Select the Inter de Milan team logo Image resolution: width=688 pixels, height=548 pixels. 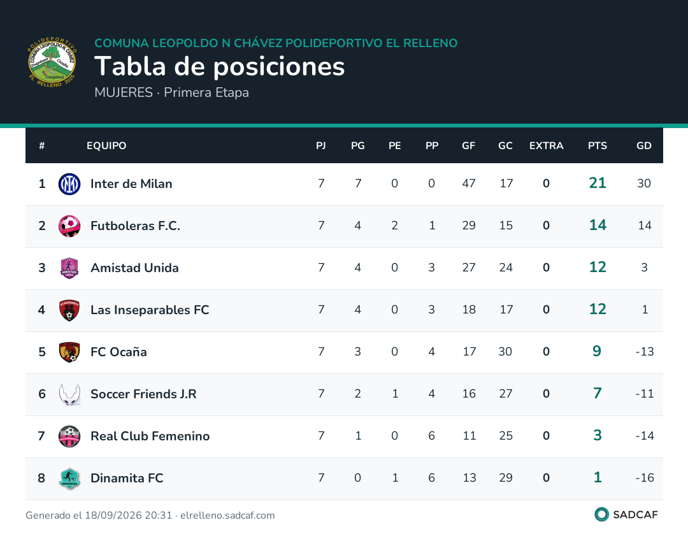click(69, 184)
